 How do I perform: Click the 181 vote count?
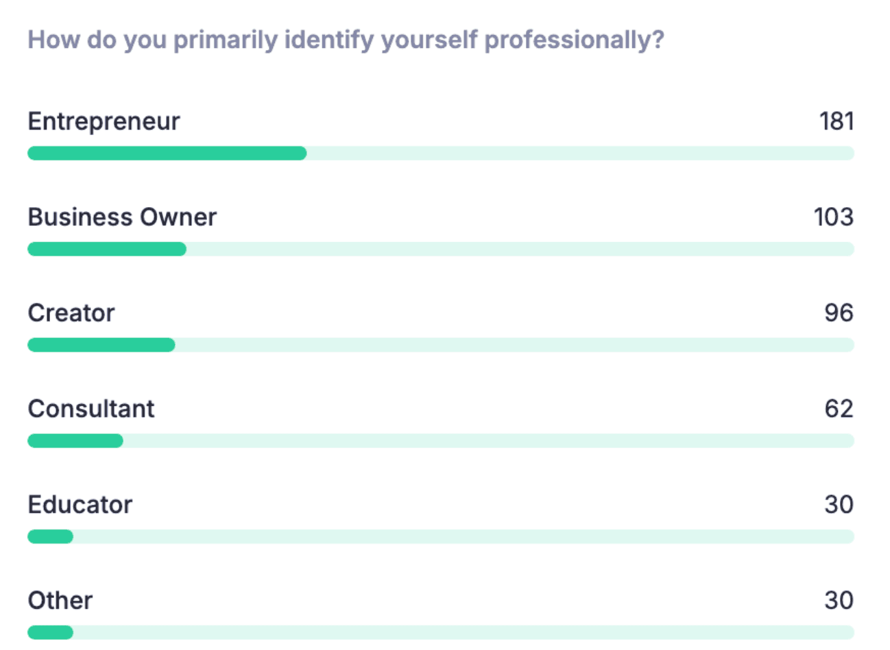tap(837, 121)
